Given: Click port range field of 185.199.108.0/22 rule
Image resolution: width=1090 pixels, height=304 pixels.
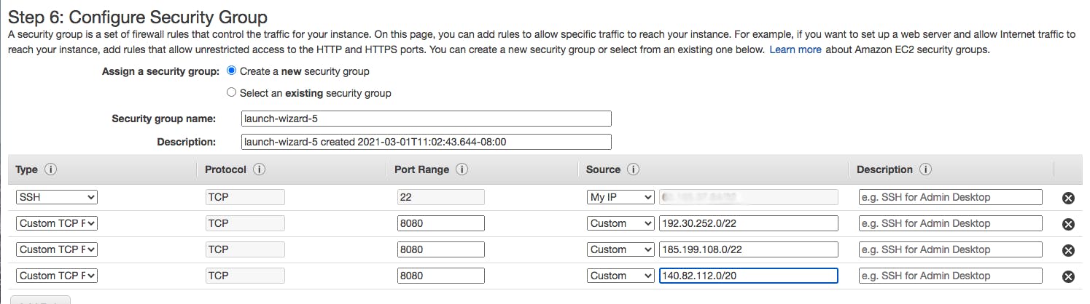Looking at the screenshot, I should coord(441,249).
